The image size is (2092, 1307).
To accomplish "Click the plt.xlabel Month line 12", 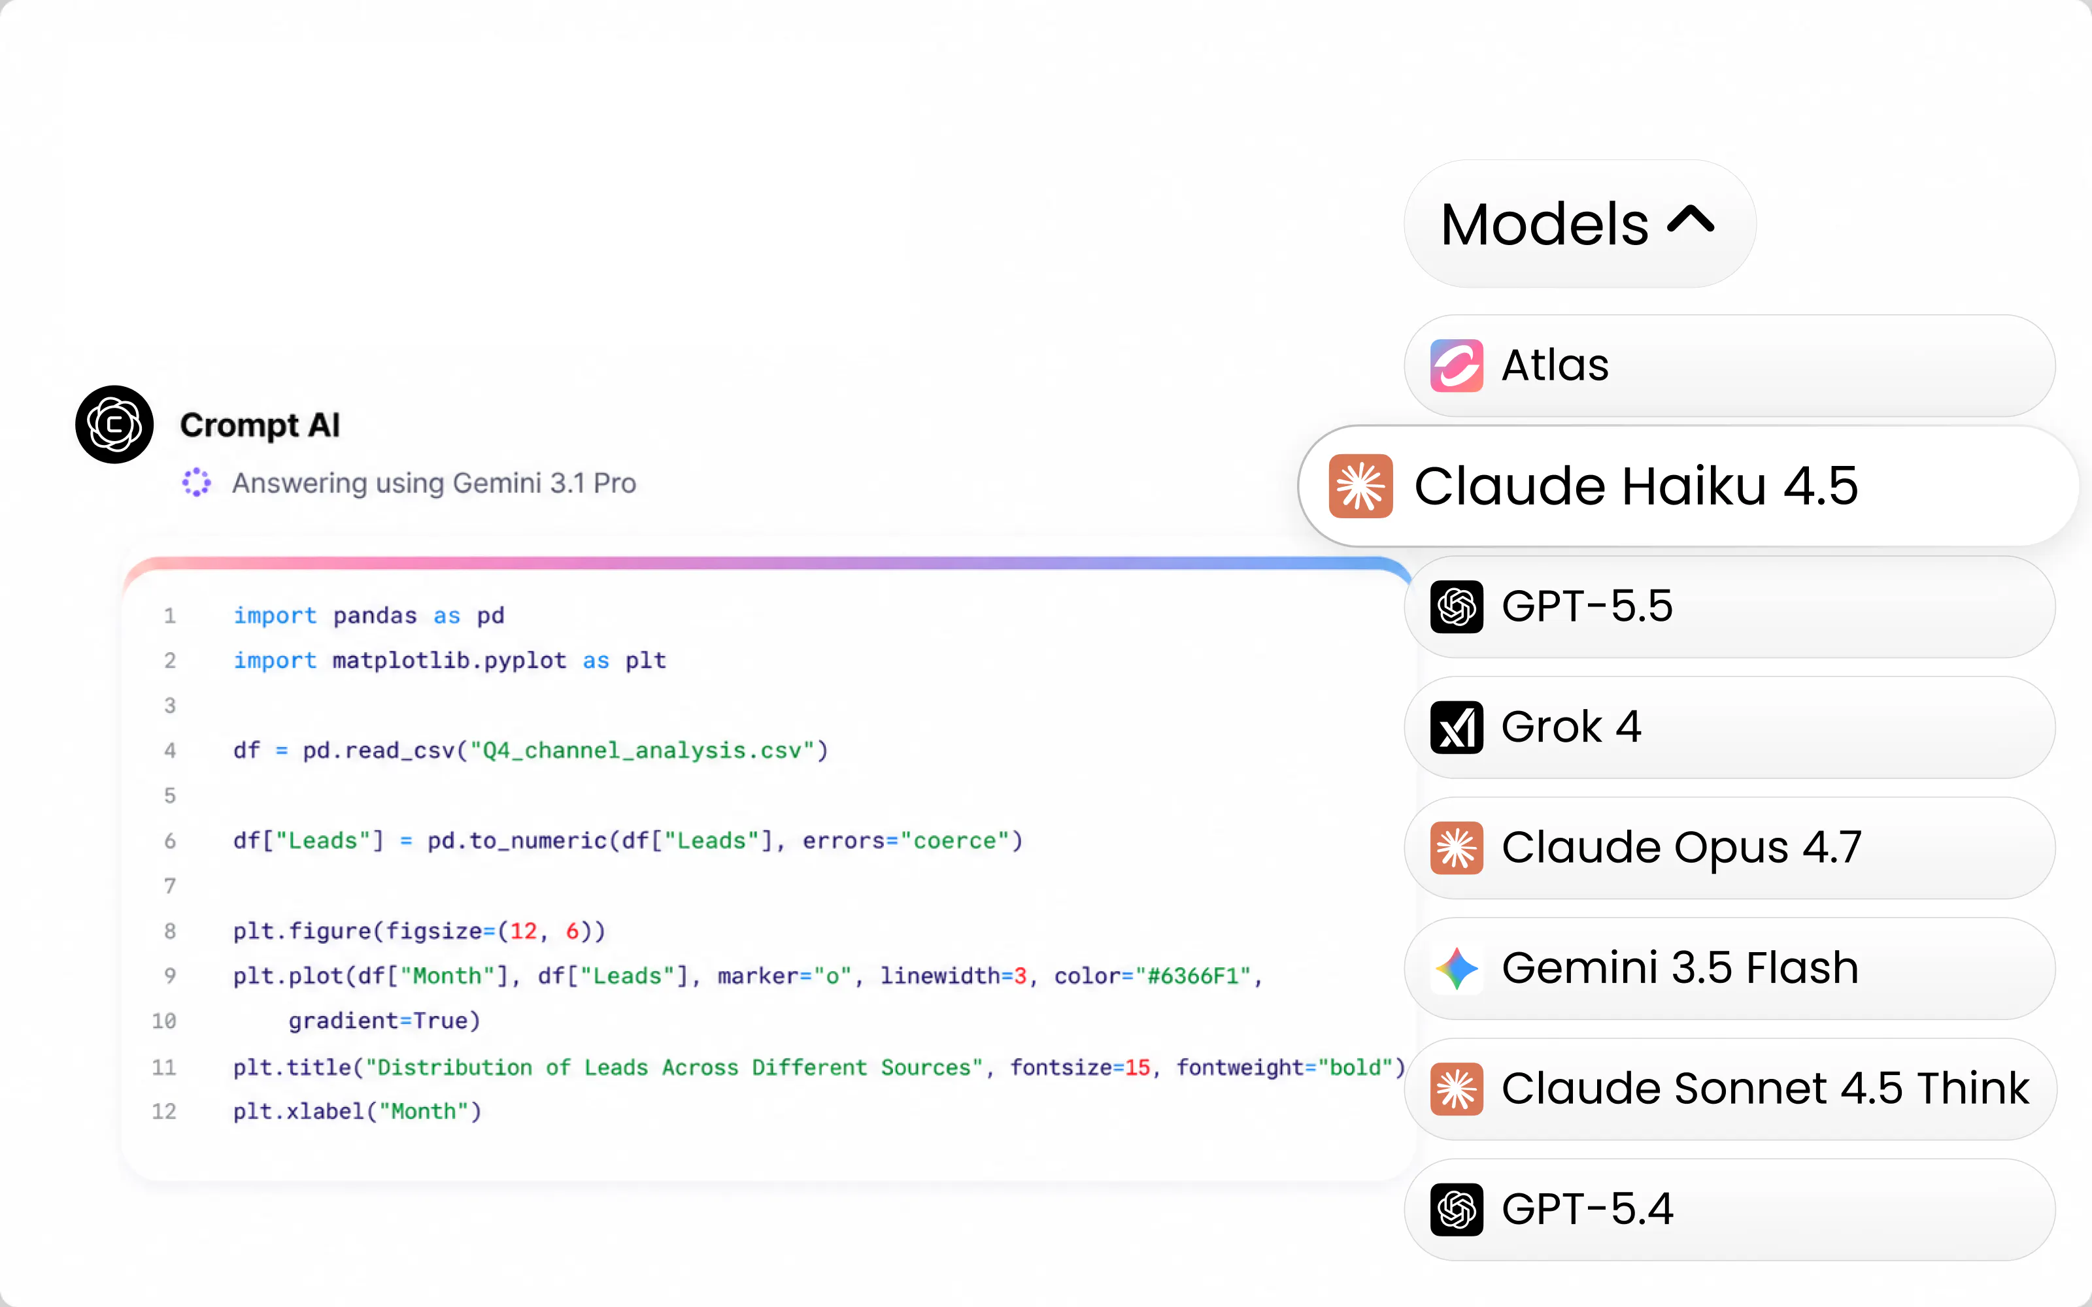I will (357, 1111).
